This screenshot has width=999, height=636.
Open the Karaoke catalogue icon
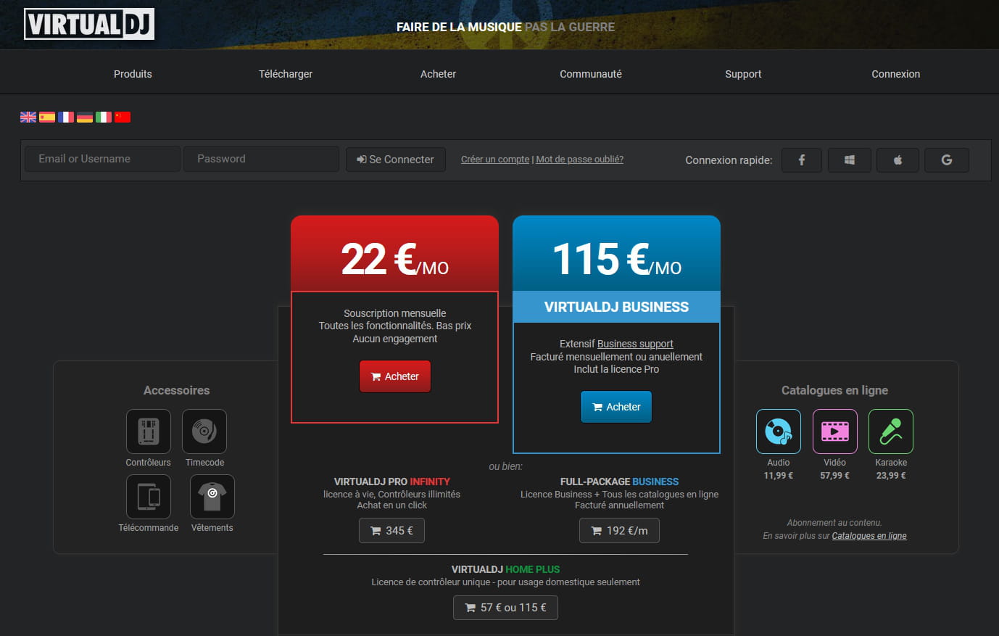coord(891,431)
